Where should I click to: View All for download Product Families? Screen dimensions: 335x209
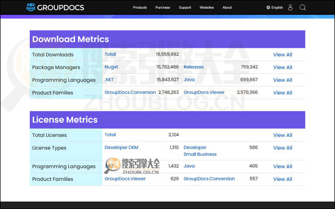[282, 93]
